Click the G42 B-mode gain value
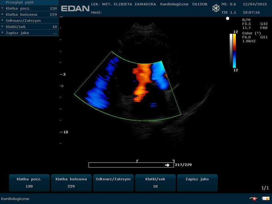This screenshot has height=204, width=272. point(264,24)
